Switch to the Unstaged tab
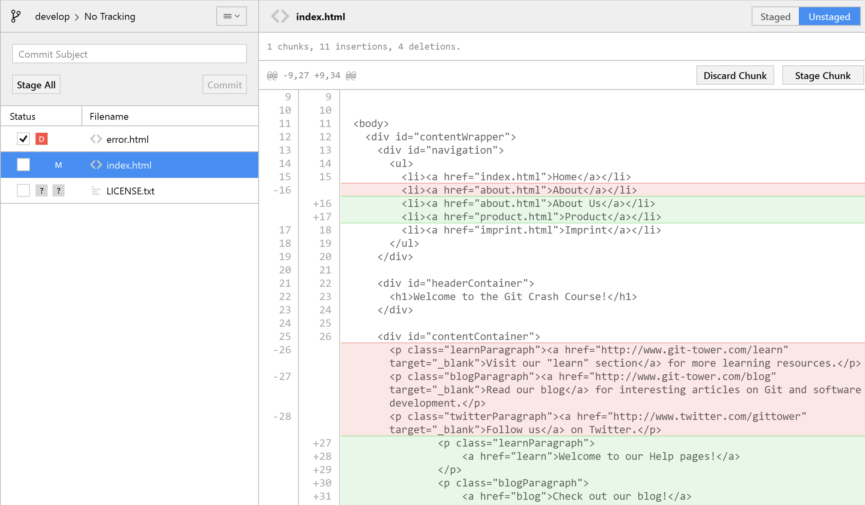 tap(829, 17)
